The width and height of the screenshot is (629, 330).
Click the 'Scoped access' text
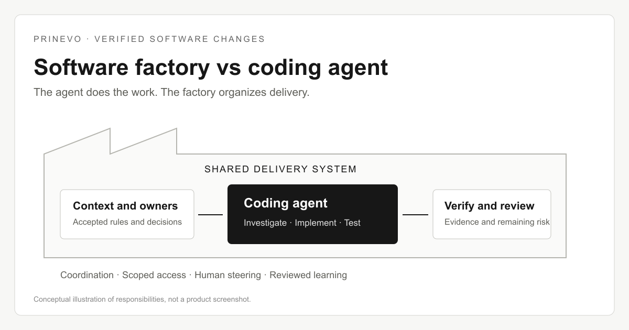click(154, 275)
